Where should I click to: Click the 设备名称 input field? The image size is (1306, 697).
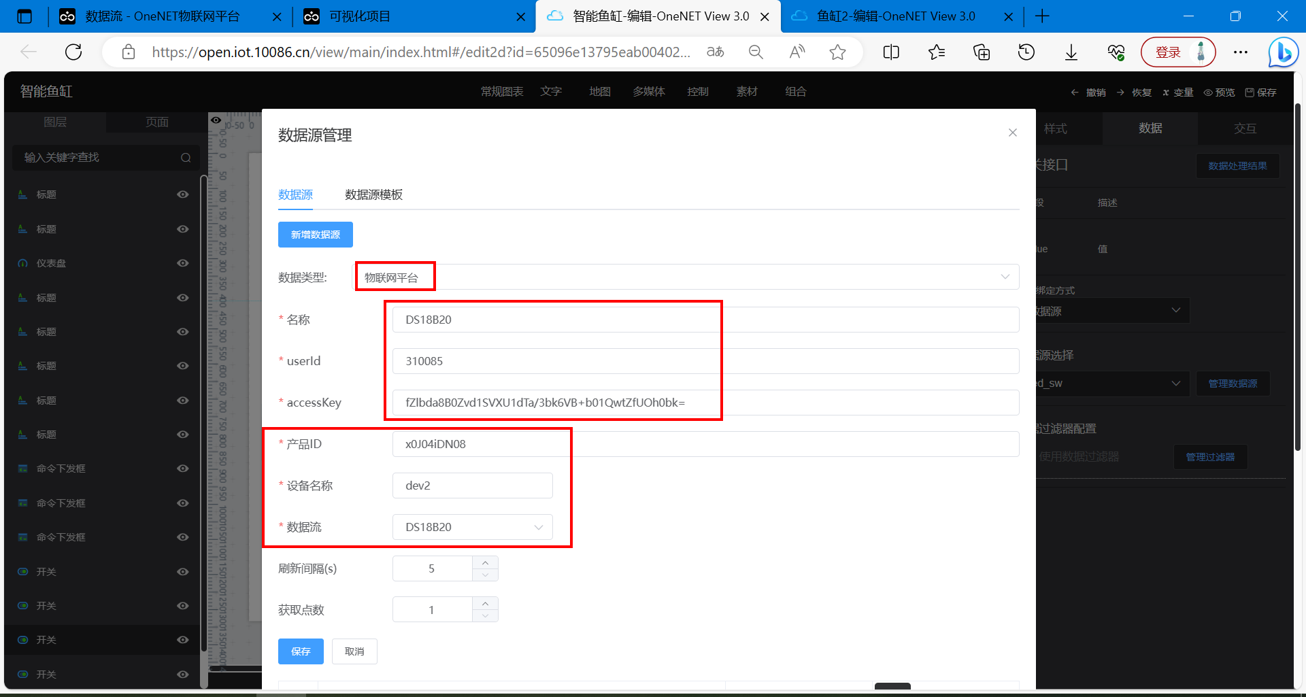tap(473, 486)
